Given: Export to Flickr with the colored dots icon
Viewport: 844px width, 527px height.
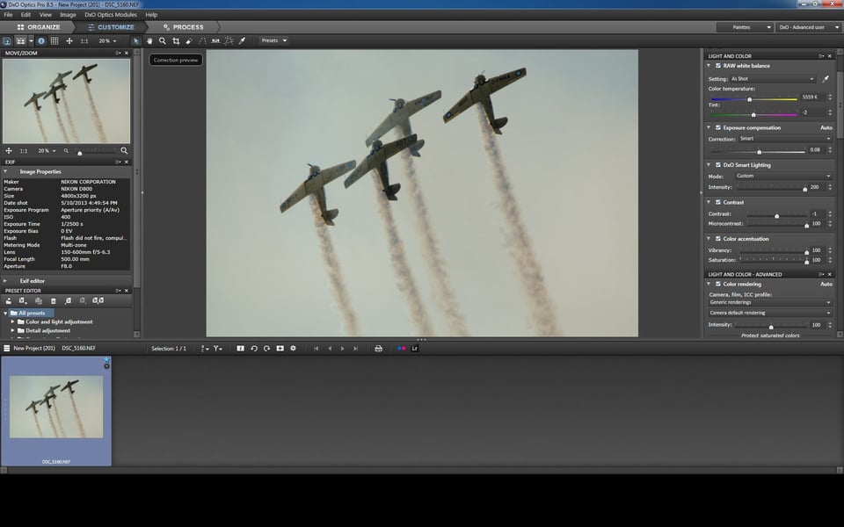Looking at the screenshot, I should [401, 349].
